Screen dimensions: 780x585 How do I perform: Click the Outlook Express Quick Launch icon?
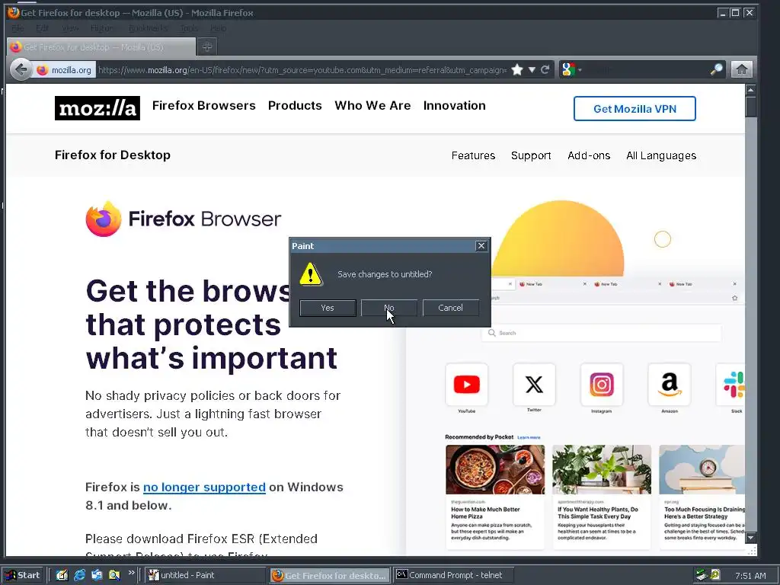(x=97, y=575)
